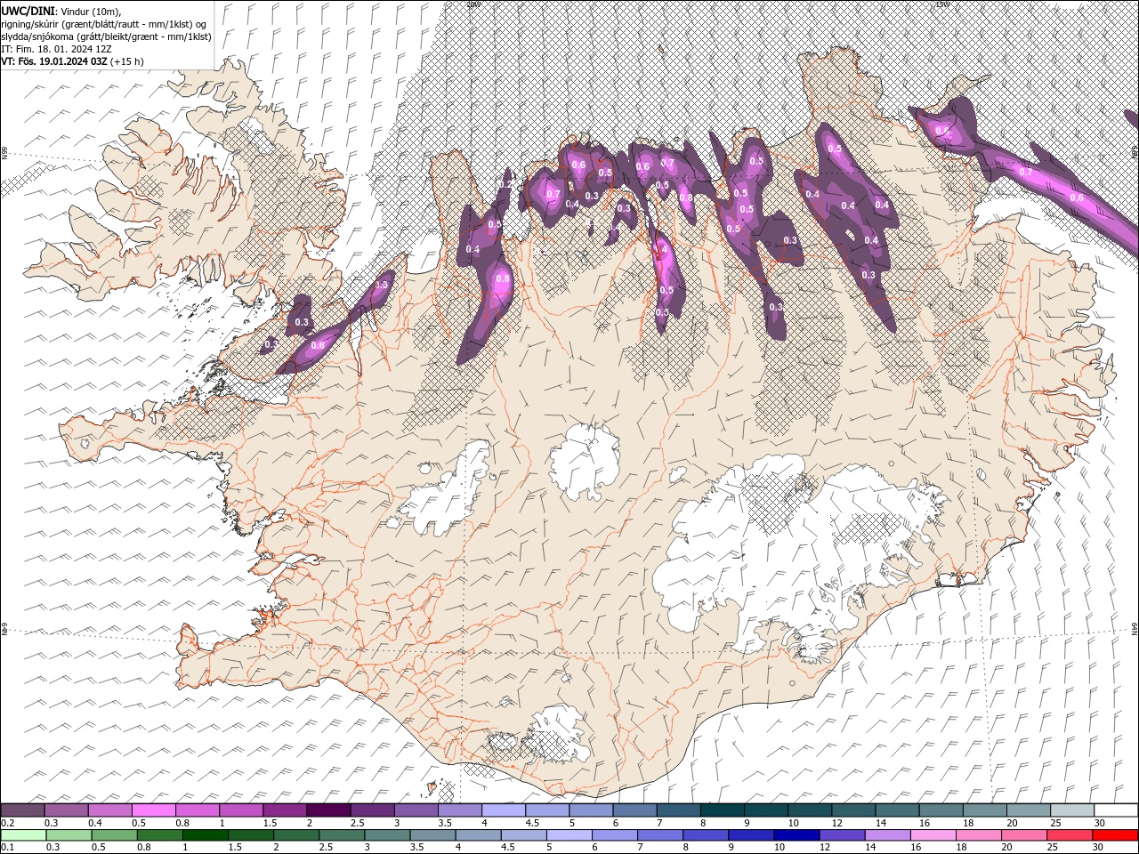1139x854 pixels.
Task: Click the '0.2' snowfall value on the map
Action: [x=506, y=184]
